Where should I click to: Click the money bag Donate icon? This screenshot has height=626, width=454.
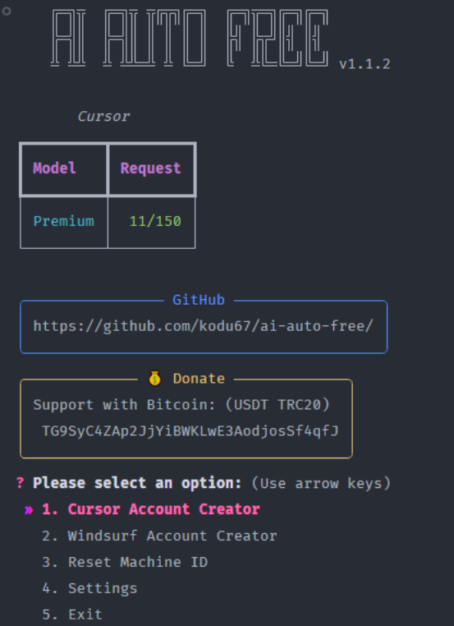(x=155, y=378)
